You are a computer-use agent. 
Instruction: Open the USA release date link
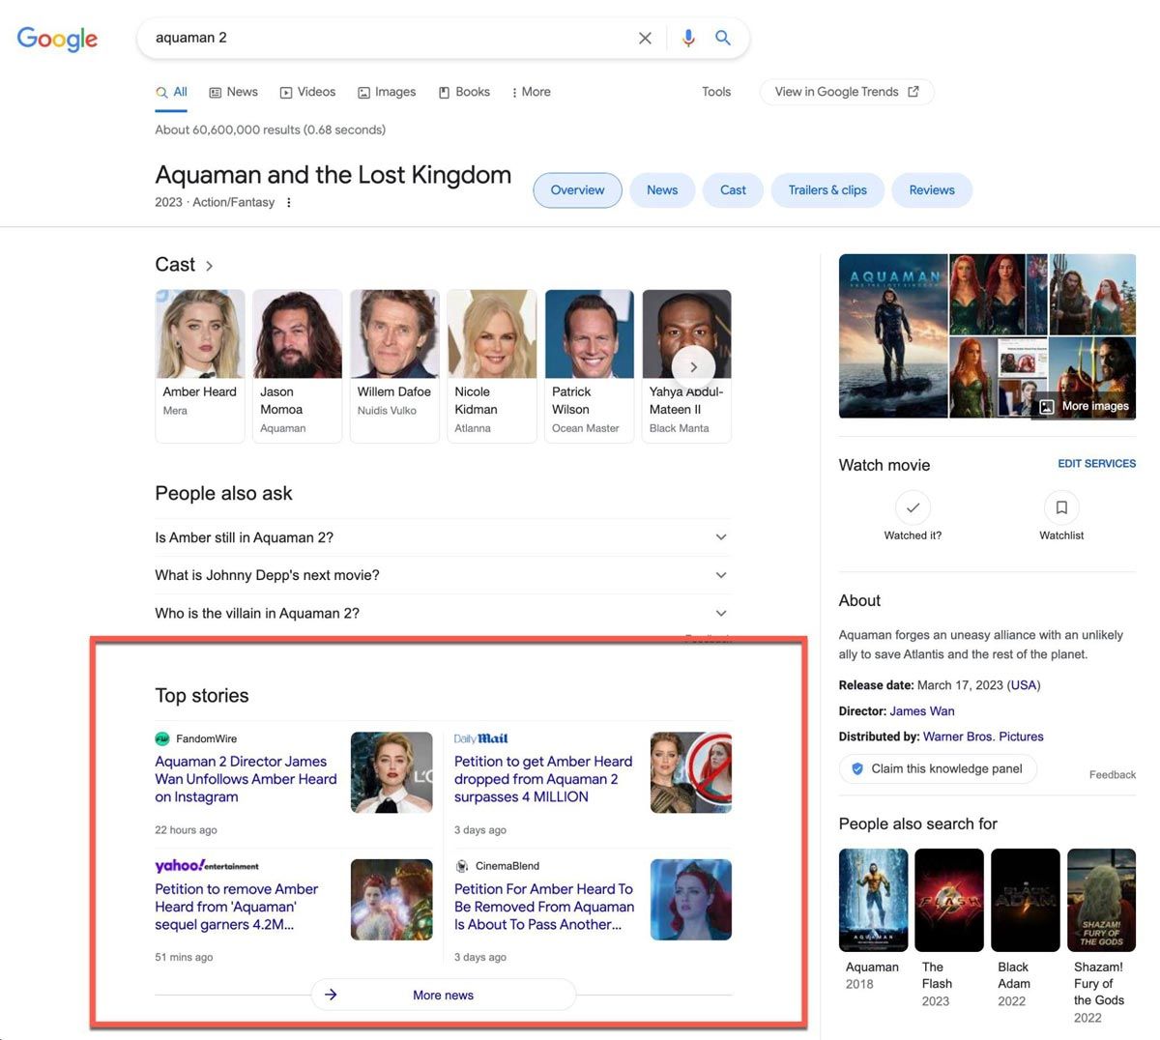[x=1023, y=685]
